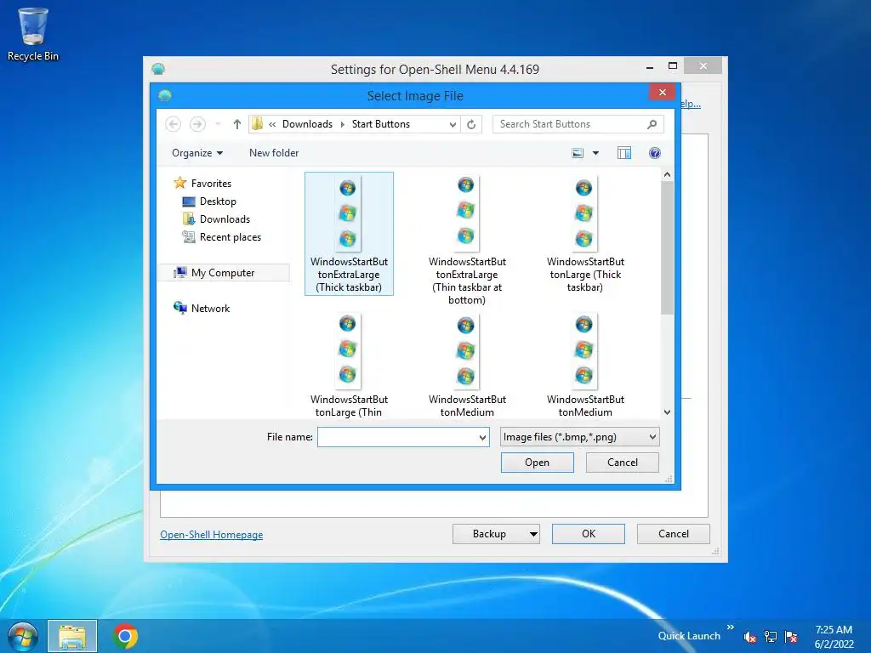Maximize the Open-Shell settings window
The image size is (871, 653).
(673, 66)
